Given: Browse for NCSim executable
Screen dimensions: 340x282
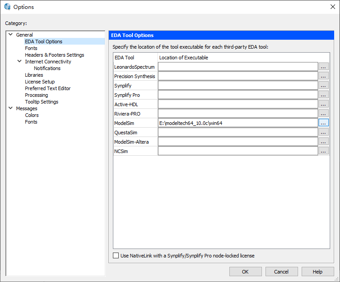Looking at the screenshot, I should point(323,151).
